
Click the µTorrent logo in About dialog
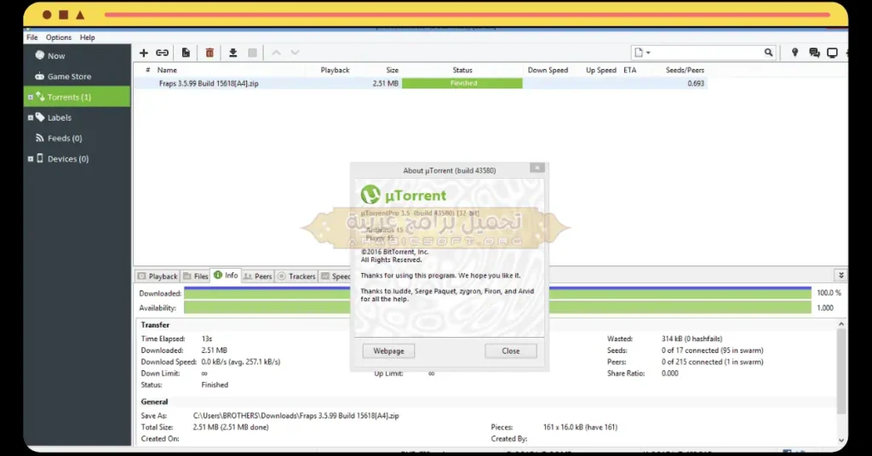click(404, 195)
